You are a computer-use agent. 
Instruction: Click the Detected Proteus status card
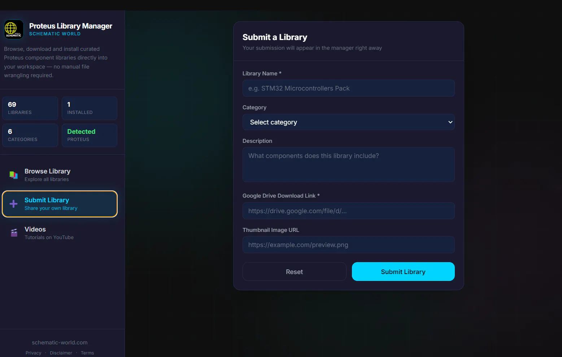click(90, 135)
